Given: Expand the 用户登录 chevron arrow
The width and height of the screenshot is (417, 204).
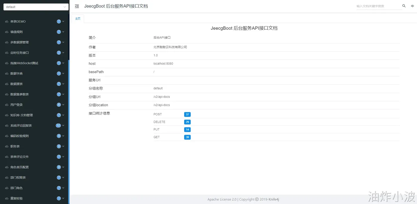Looking at the screenshot, I should tap(63, 105).
